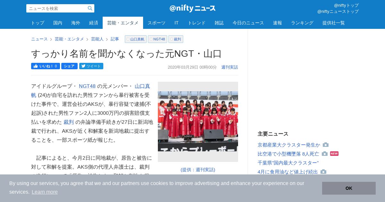This screenshot has height=202, width=385.
Task: Click the search magnifier icon
Action: tap(90, 8)
